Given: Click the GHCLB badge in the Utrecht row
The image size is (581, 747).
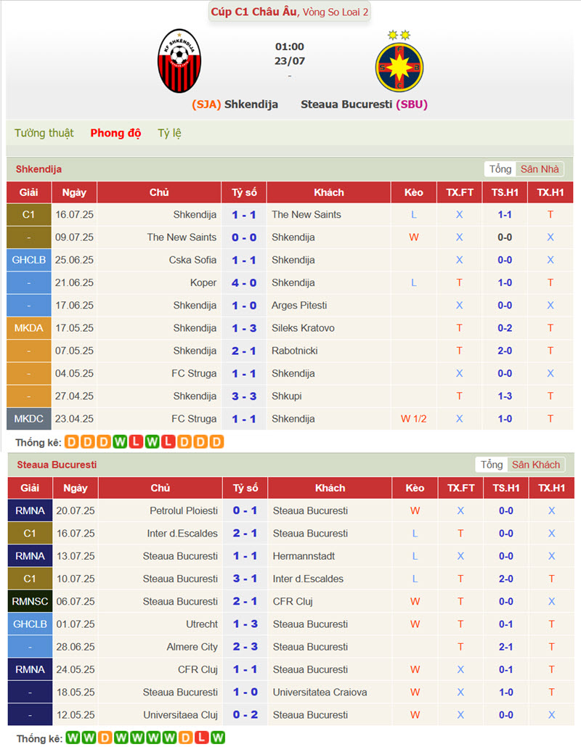Looking at the screenshot, I should (30, 624).
